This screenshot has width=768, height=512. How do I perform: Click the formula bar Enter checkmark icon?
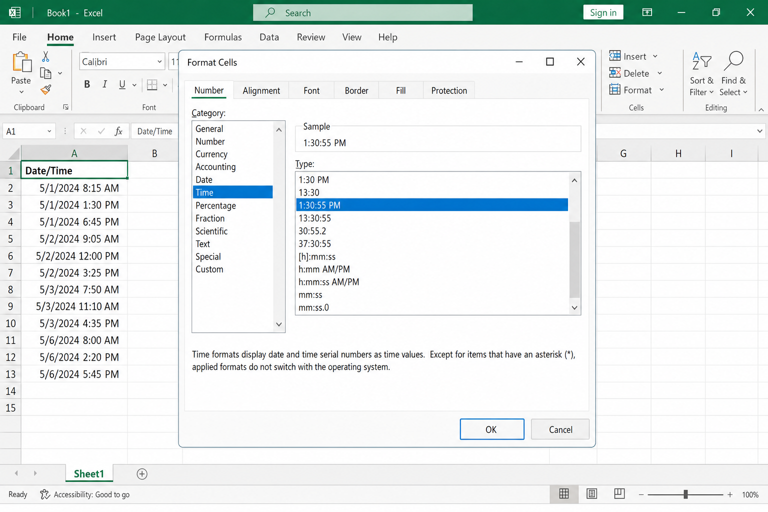[101, 131]
